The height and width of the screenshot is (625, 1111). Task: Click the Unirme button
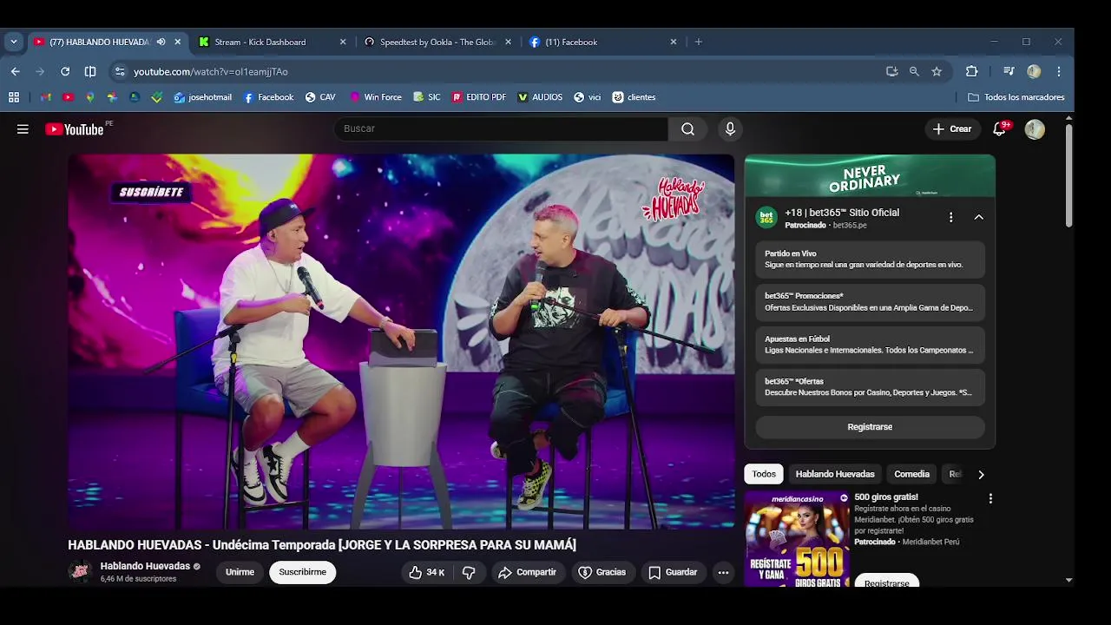[240, 572]
